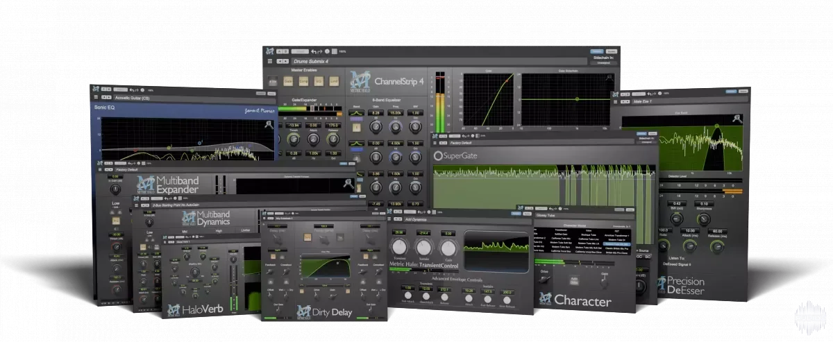Click the blue button at top right of ChannelStrip 4
833x342 pixels.
point(597,51)
